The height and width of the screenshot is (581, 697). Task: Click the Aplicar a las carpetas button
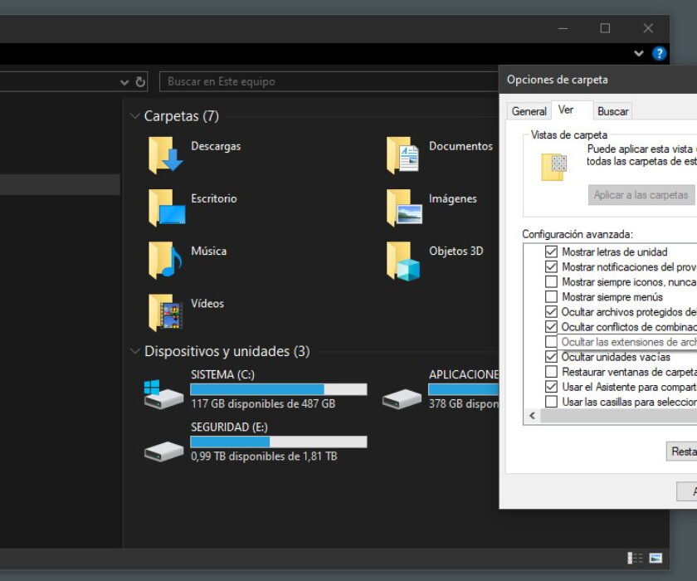click(x=641, y=195)
